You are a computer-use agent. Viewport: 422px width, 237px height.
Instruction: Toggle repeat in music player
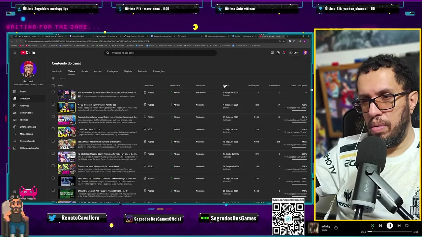(x=407, y=226)
